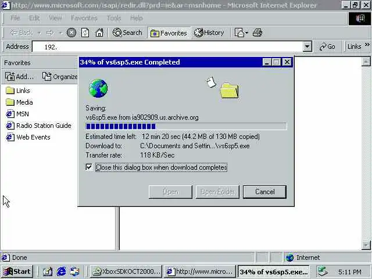Open the Links favorites folder

point(18,91)
